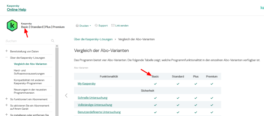Open the My Kaspersky table link

pyautogui.click(x=87, y=84)
